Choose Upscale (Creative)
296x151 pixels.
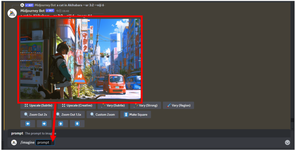click(x=76, y=106)
